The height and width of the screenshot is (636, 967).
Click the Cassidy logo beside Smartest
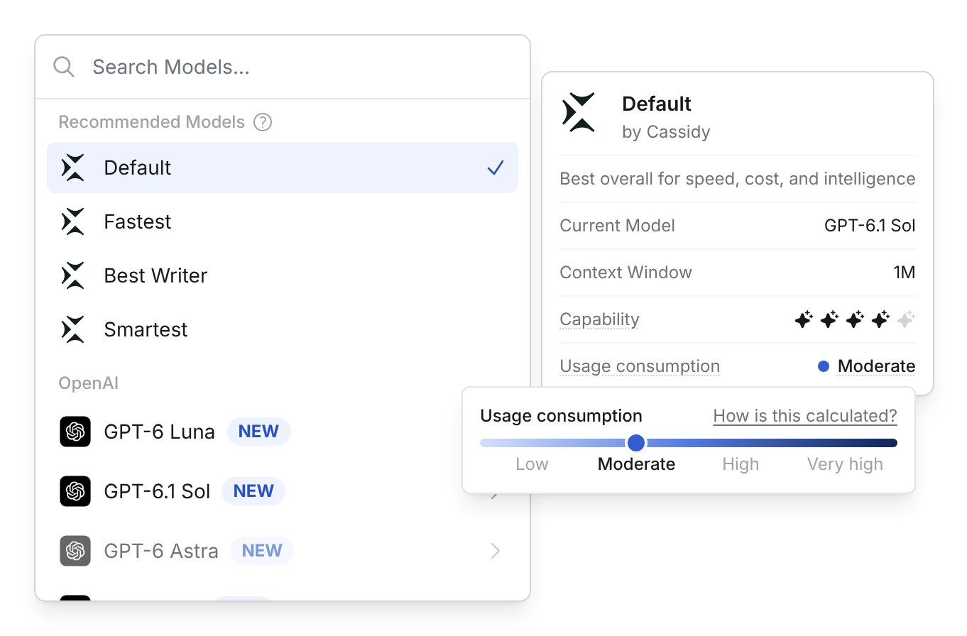tap(73, 329)
